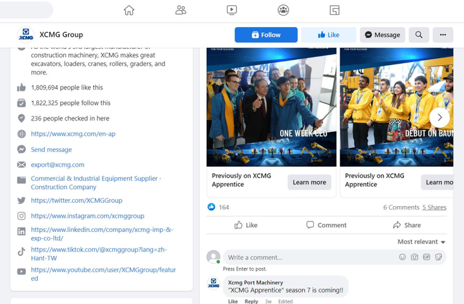Click the 236 people checked in text

(70, 119)
